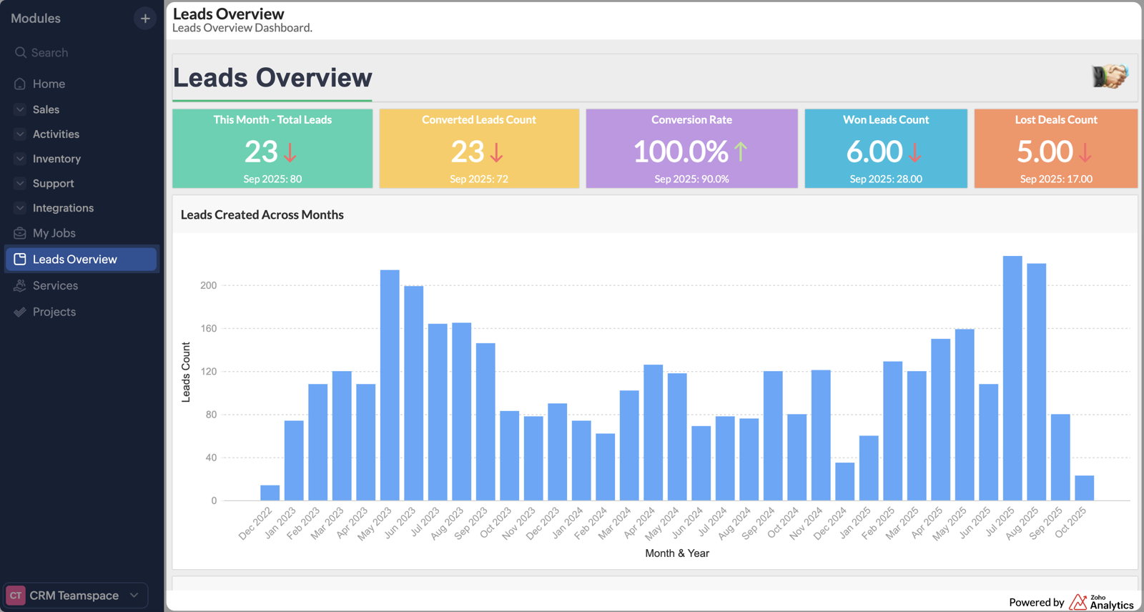Click the Won Leads Count card
This screenshot has height=612, width=1144.
point(885,149)
